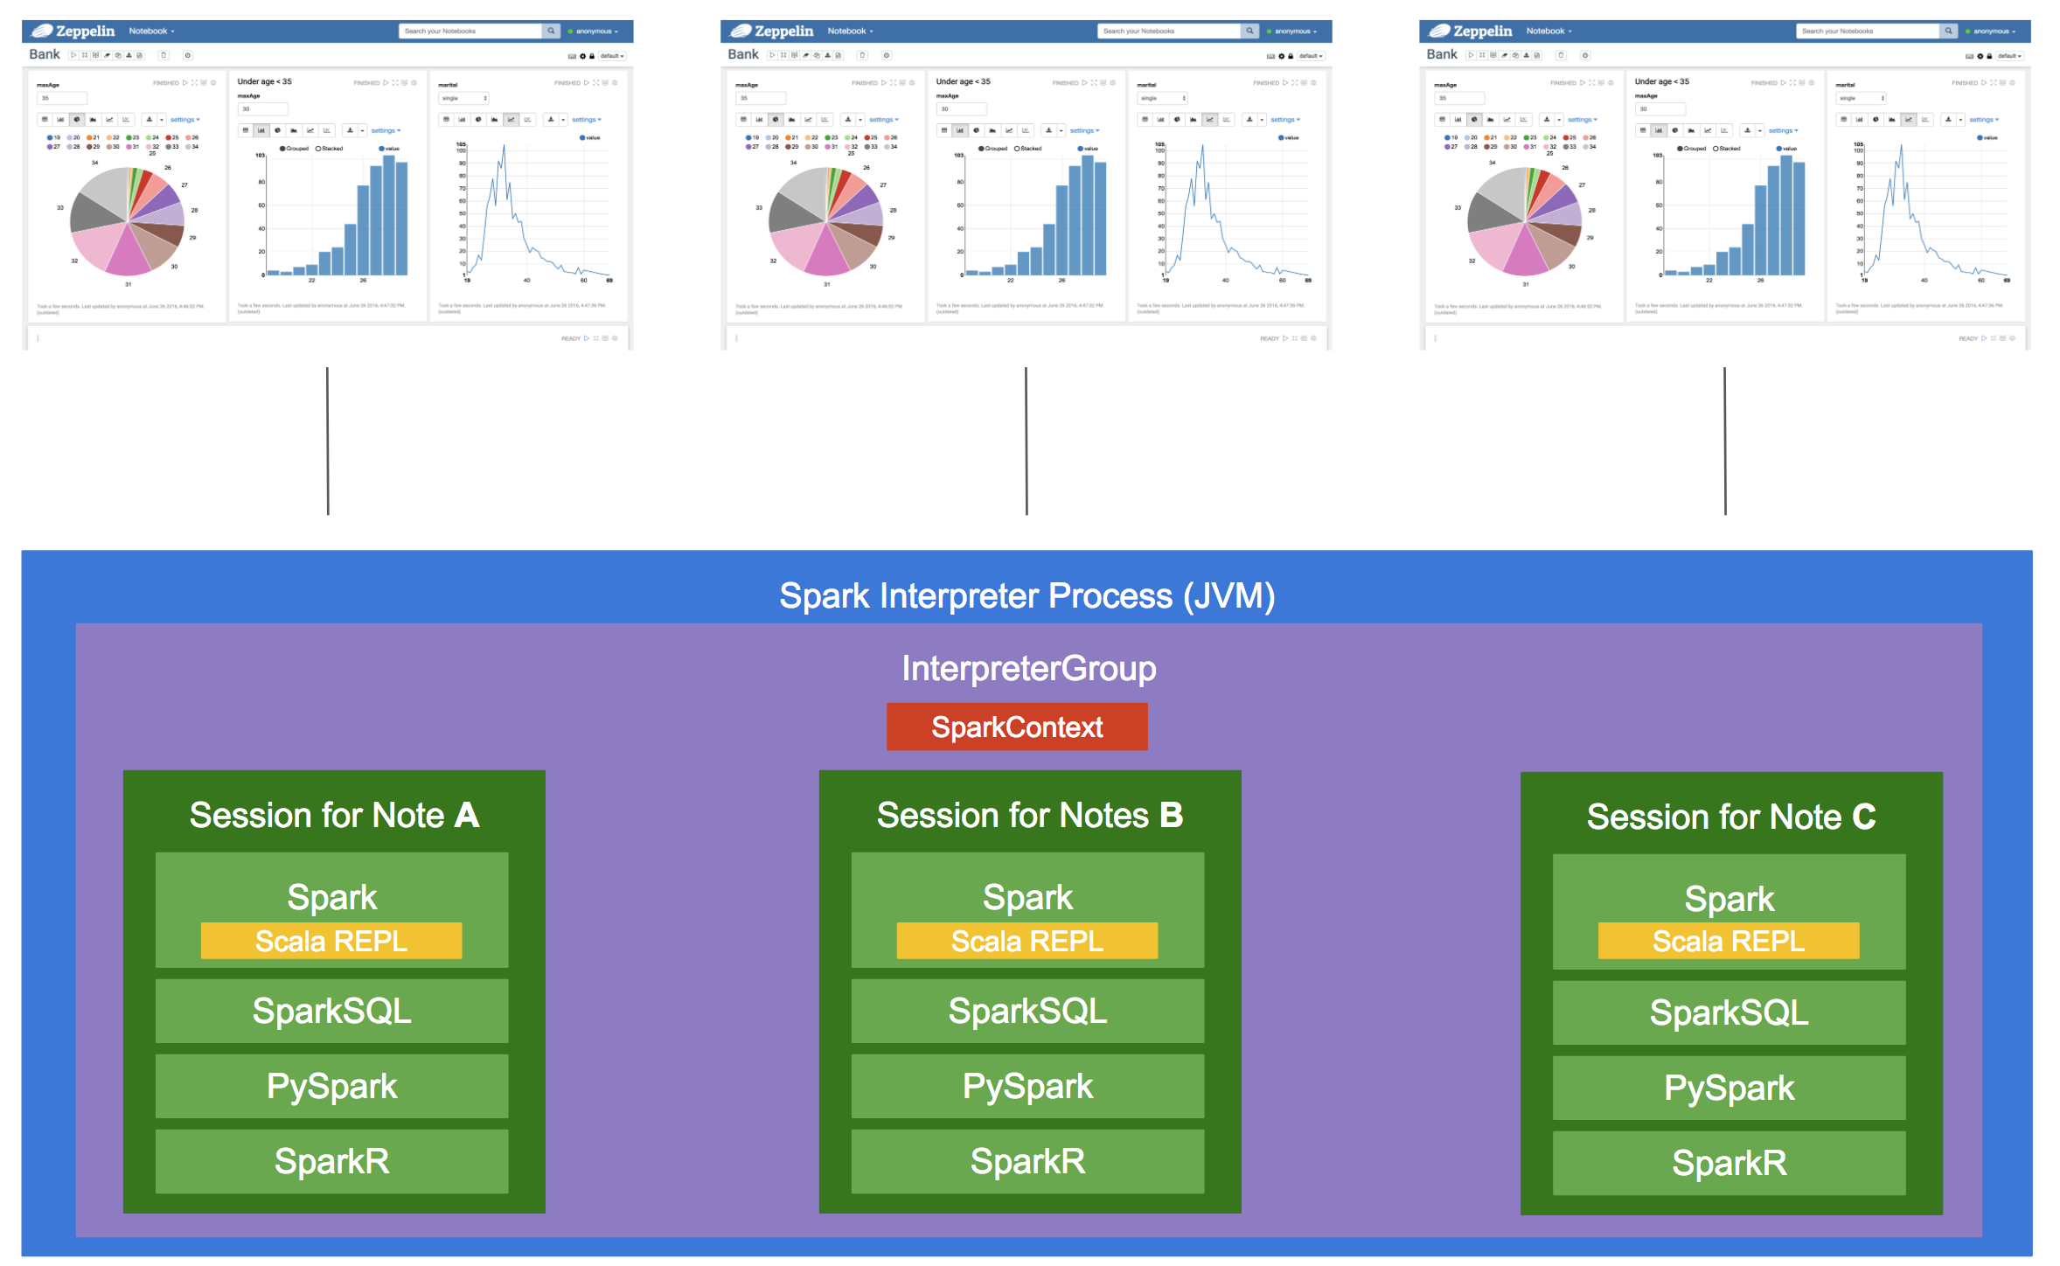Open the Notebook menu in the right Zeppelin window

tap(1548, 31)
